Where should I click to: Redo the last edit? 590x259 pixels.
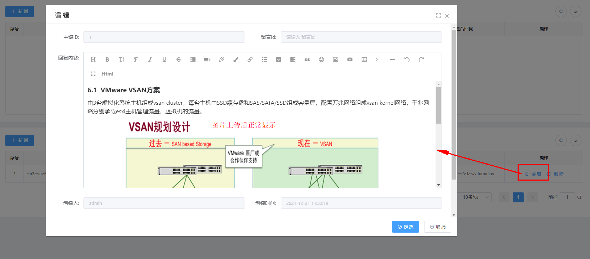421,59
